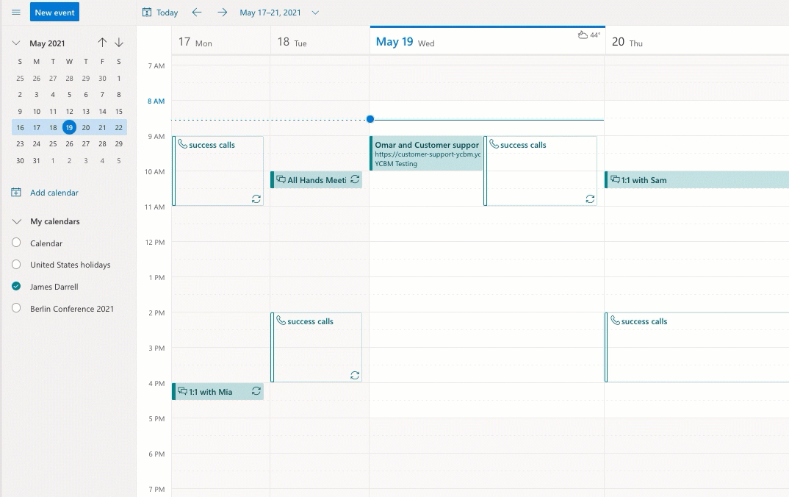Click the New event button

(54, 12)
